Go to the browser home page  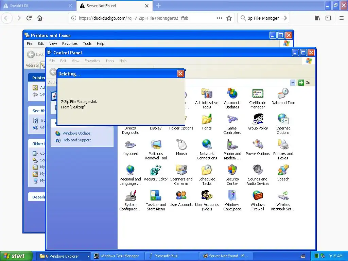tap(40, 18)
